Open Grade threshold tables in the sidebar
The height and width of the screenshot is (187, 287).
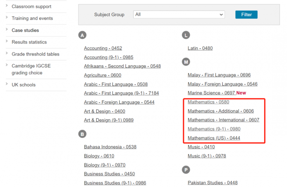36,54
